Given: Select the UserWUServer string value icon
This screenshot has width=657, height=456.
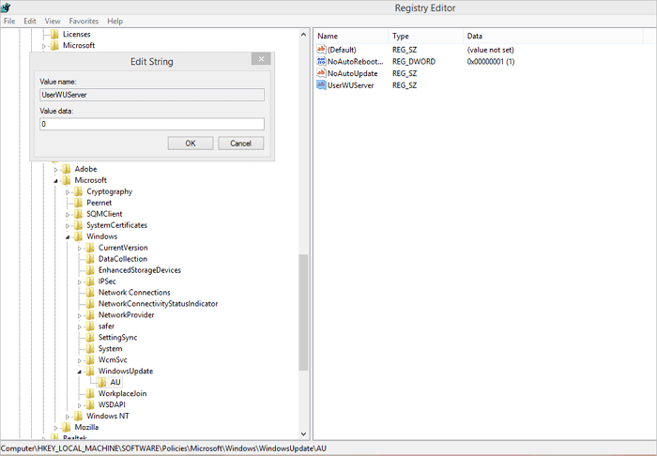Looking at the screenshot, I should pos(321,85).
